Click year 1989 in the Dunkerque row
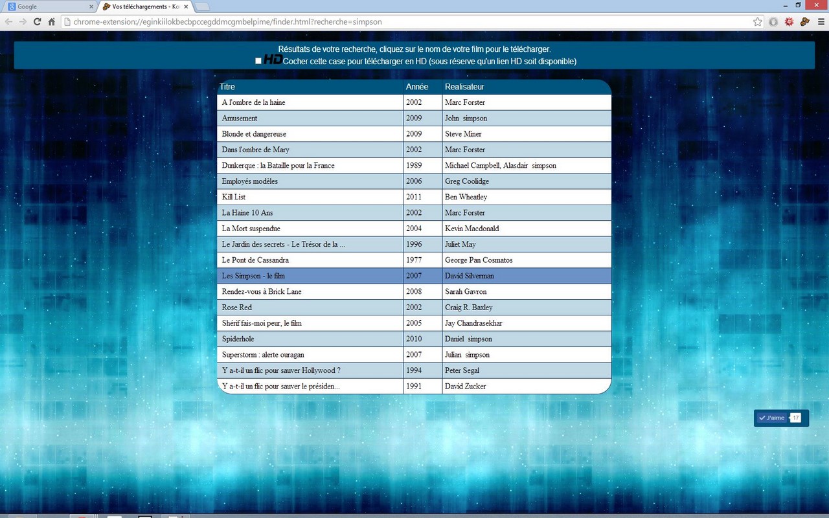This screenshot has height=518, width=829. tap(414, 166)
